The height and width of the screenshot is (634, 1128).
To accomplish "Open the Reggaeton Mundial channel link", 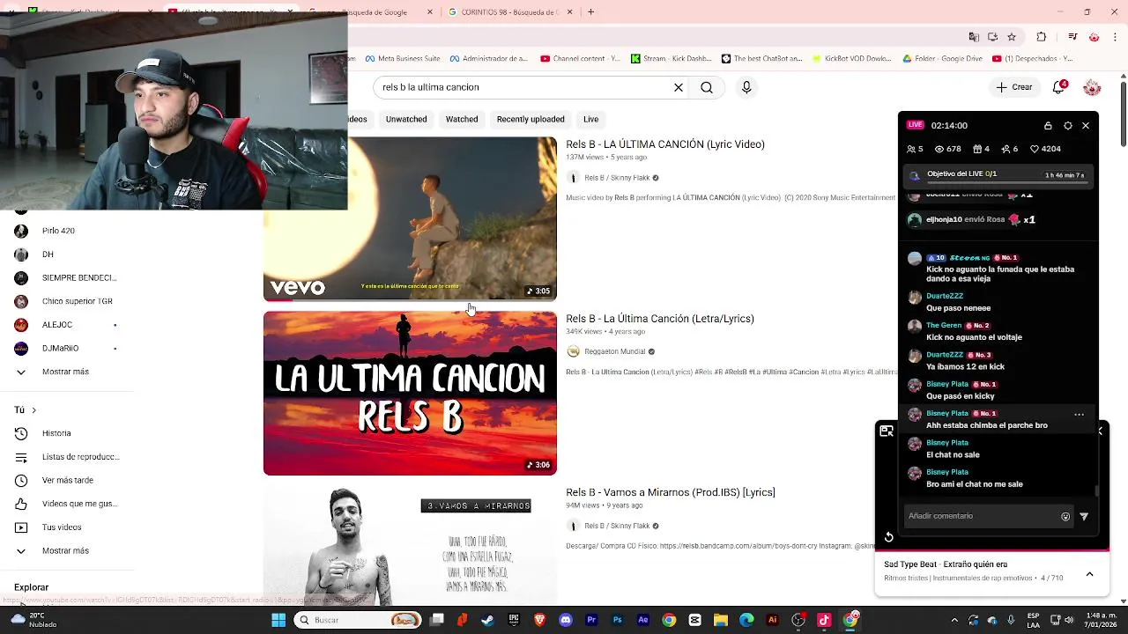I will click(614, 351).
